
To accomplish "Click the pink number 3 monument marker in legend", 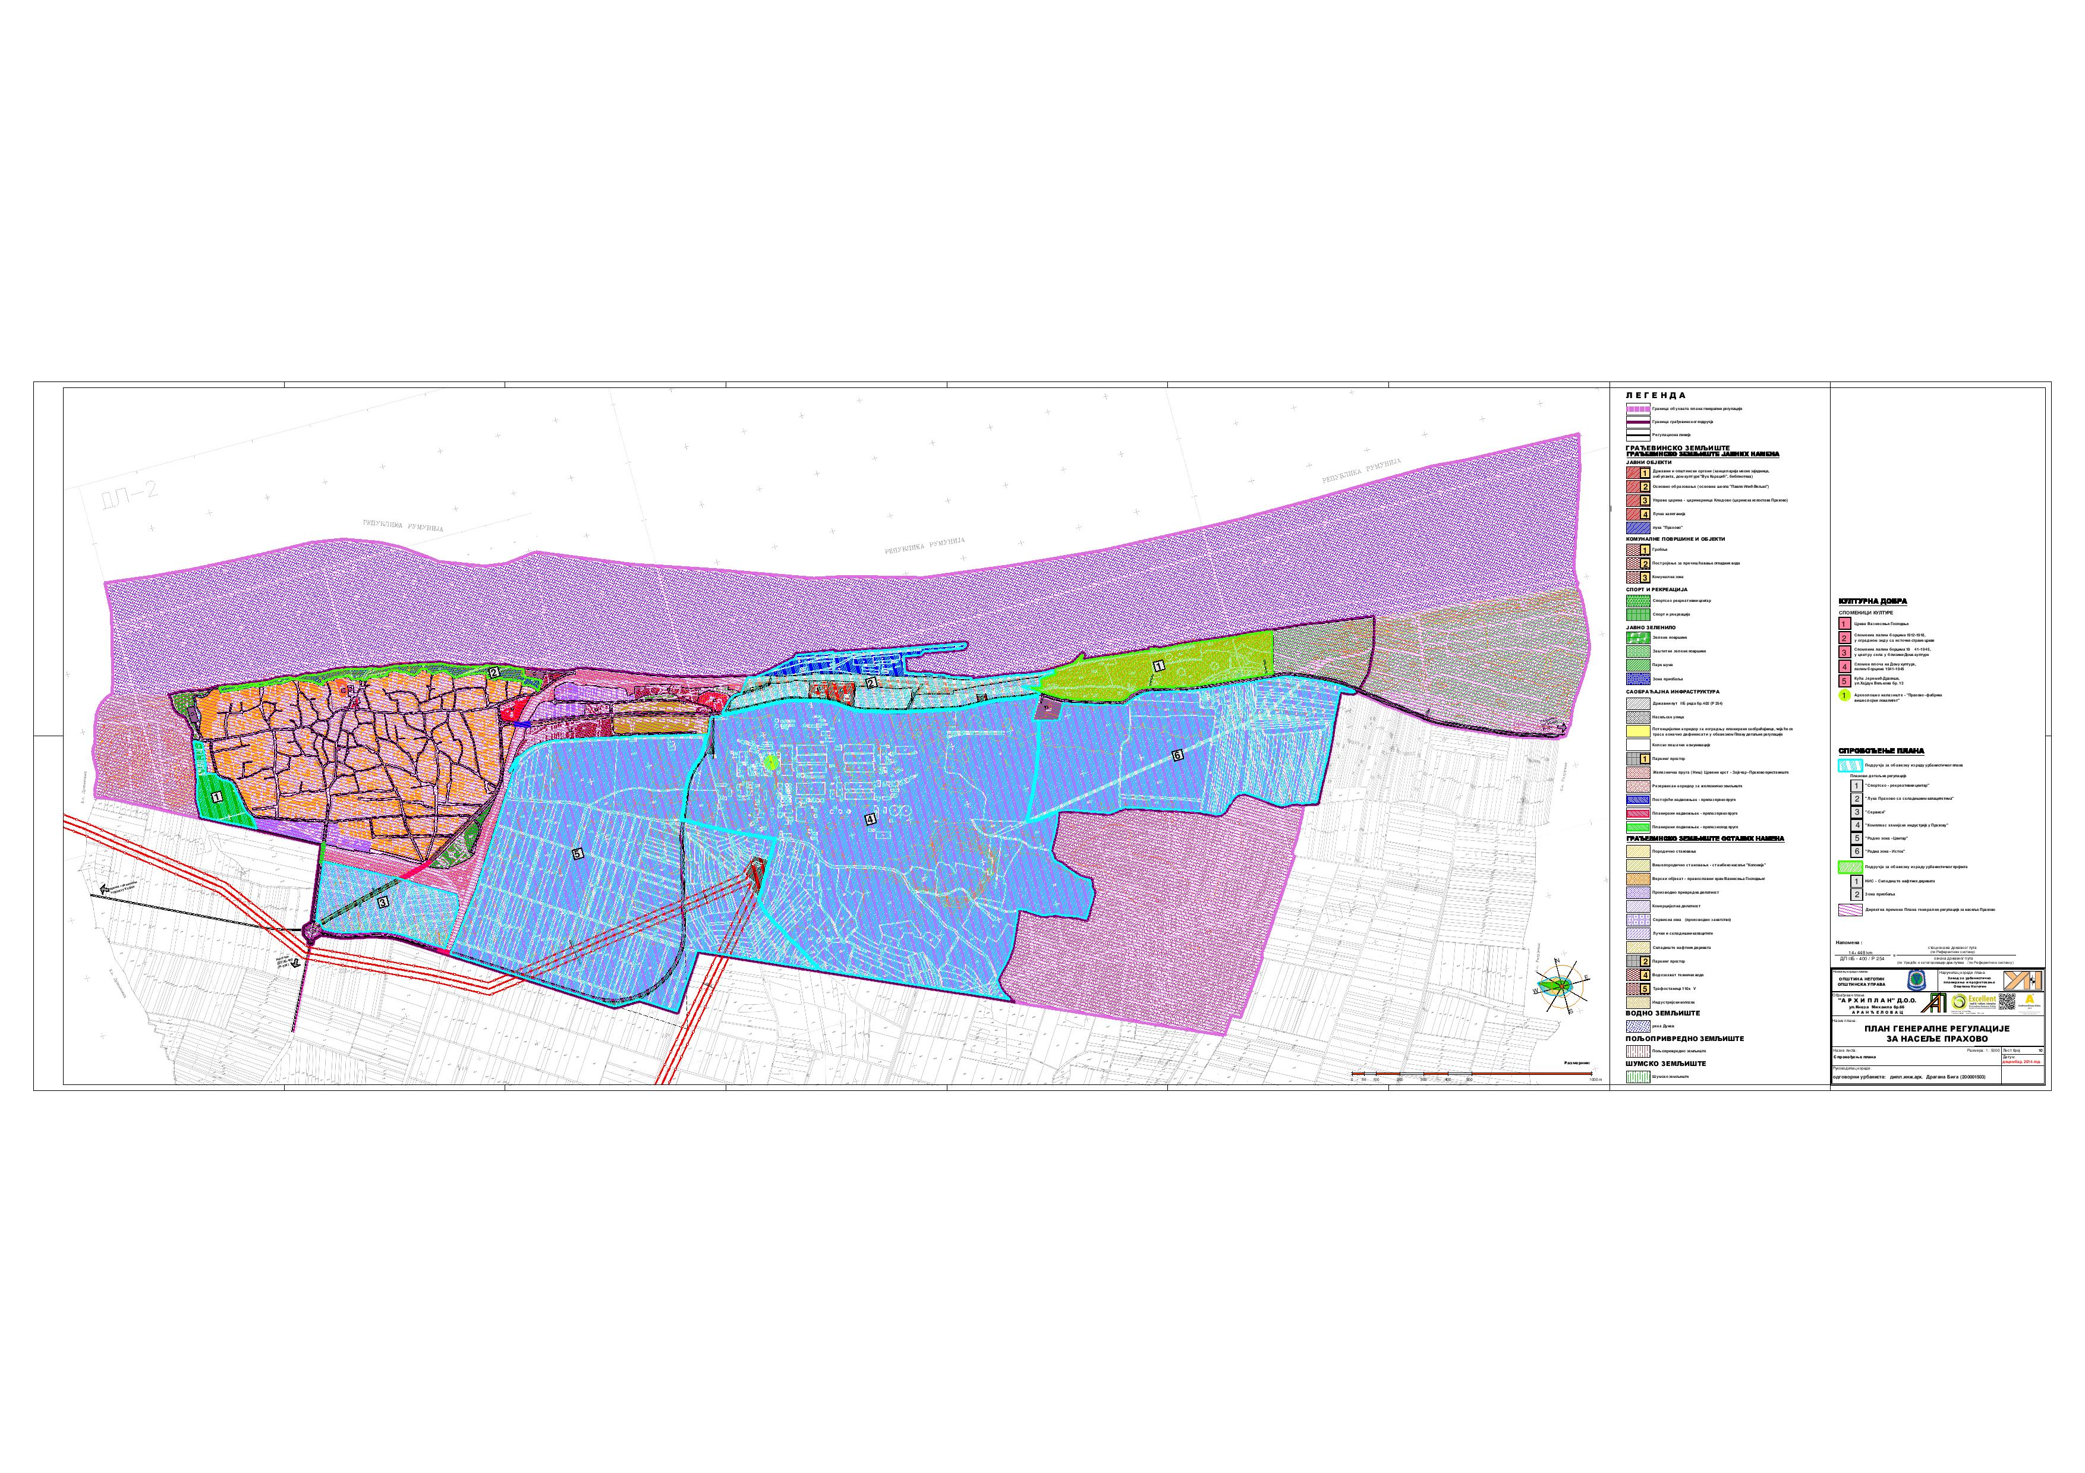I will tap(1845, 652).
